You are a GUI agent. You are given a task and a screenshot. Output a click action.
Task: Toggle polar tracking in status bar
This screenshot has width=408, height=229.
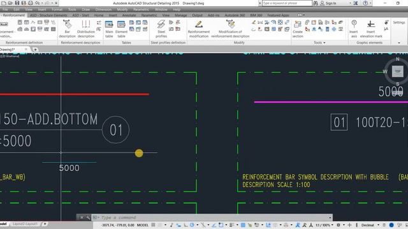tap(192, 225)
